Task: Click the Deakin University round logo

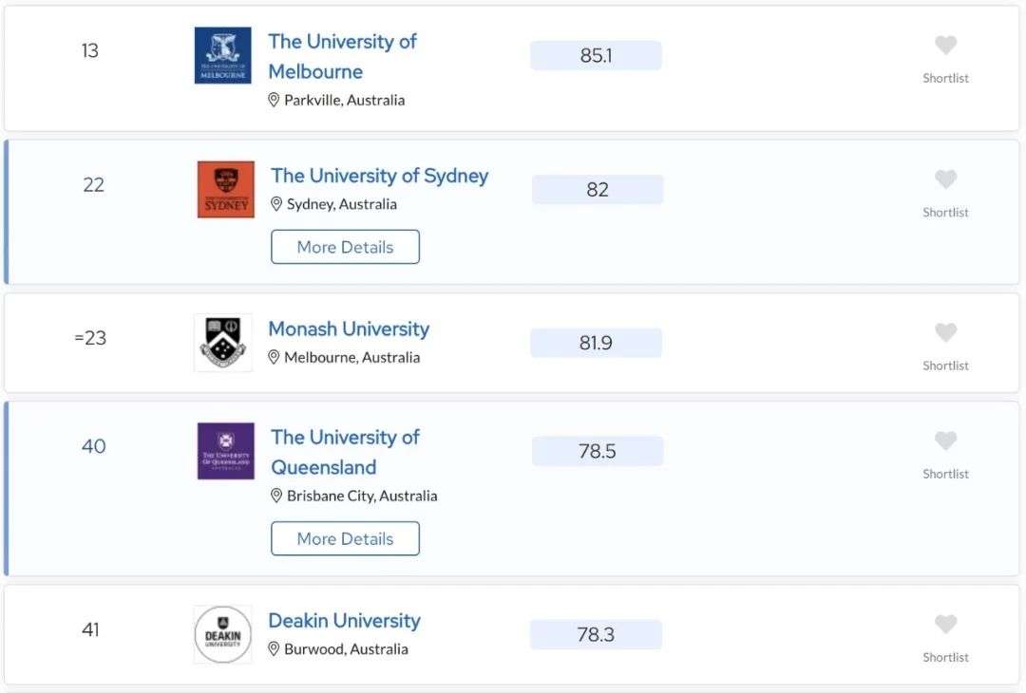Action: 223,635
